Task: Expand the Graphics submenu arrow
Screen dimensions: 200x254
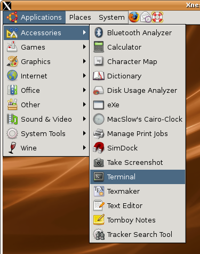Action: (84, 61)
